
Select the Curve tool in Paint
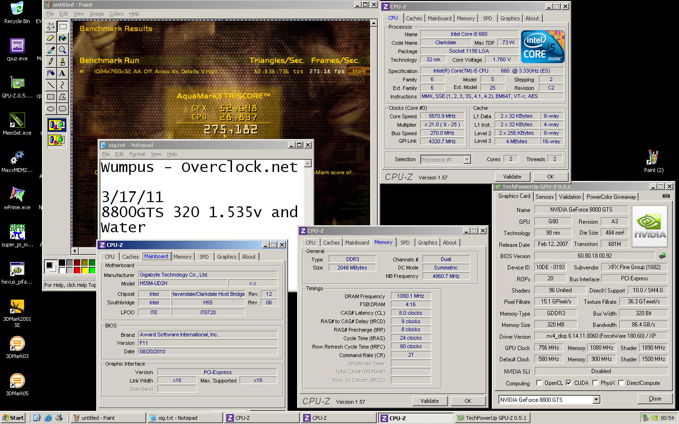(x=62, y=85)
